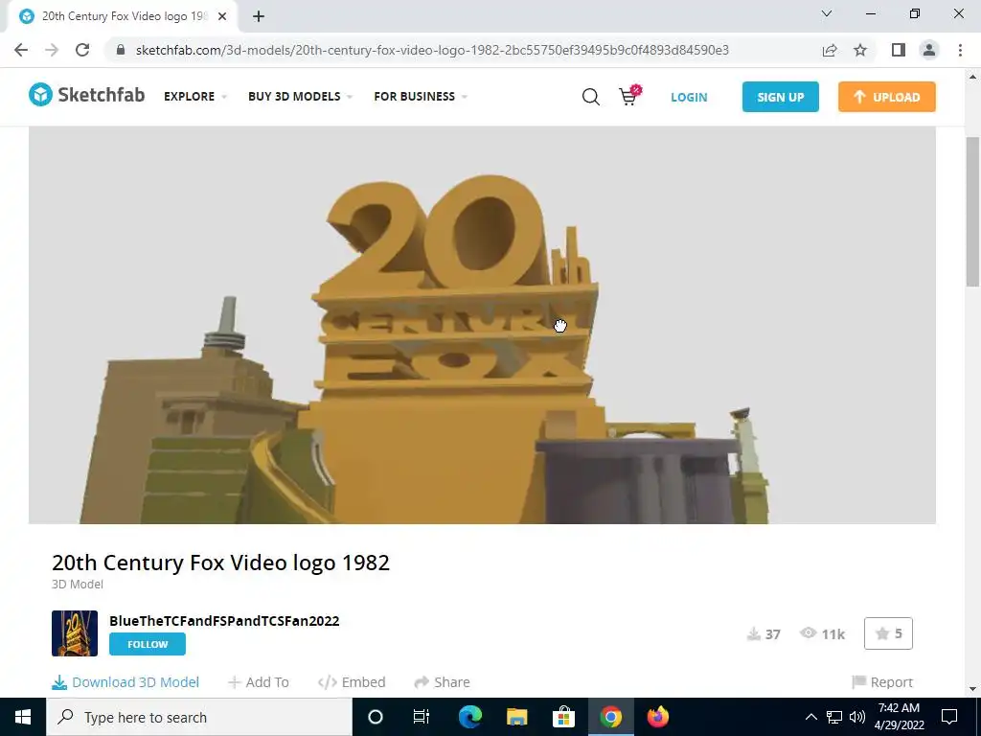Screen dimensions: 981x736
Task: Click the model title 20th Century Fox Video logo 1982
Action: coord(220,562)
